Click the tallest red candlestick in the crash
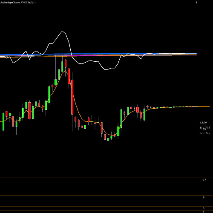This screenshot has width=213, height=213. [72, 97]
